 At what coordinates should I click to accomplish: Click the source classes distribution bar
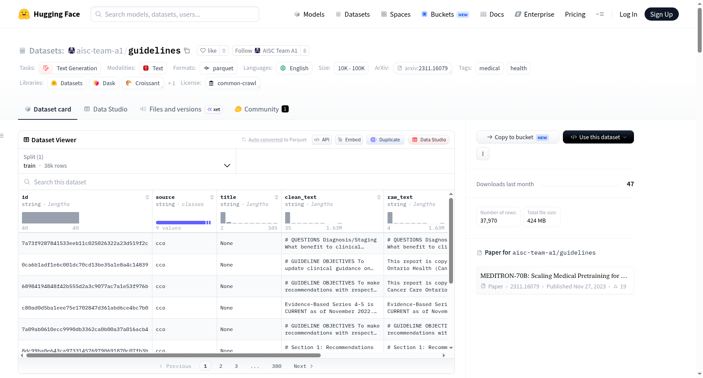click(183, 223)
